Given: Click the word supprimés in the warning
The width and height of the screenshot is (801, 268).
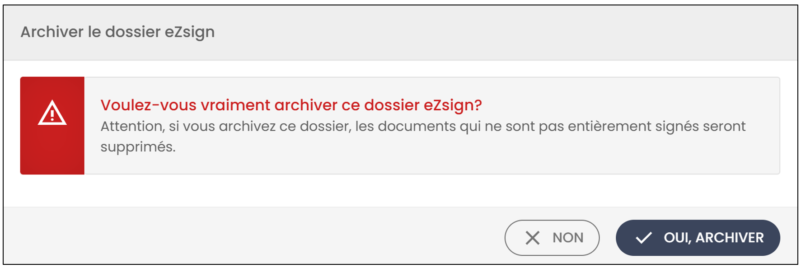Looking at the screenshot, I should (138, 147).
